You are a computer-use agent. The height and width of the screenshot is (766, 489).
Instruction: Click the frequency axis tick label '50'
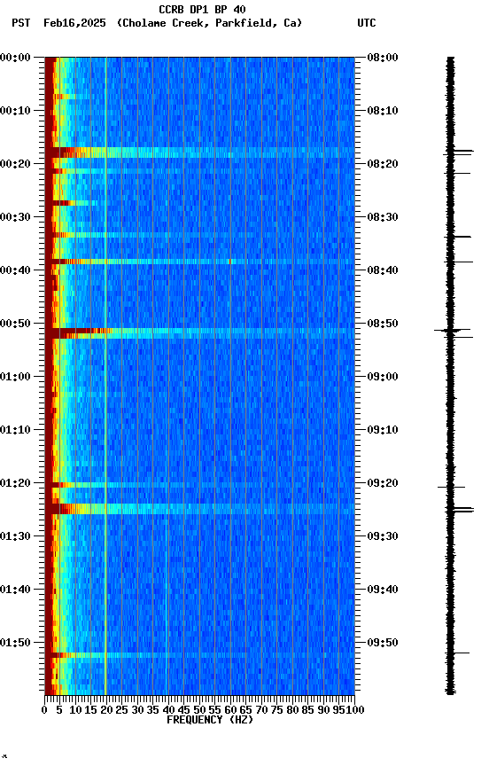[199, 711]
